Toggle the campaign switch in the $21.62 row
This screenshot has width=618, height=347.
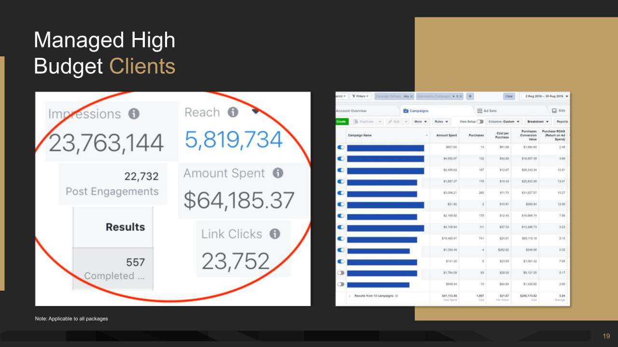click(x=341, y=205)
